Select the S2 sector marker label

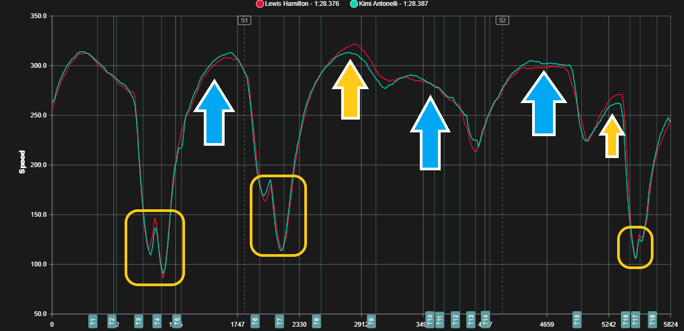(502, 20)
